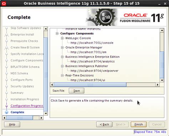Click the steps list horizontal scrollbar thumb

(20, 118)
